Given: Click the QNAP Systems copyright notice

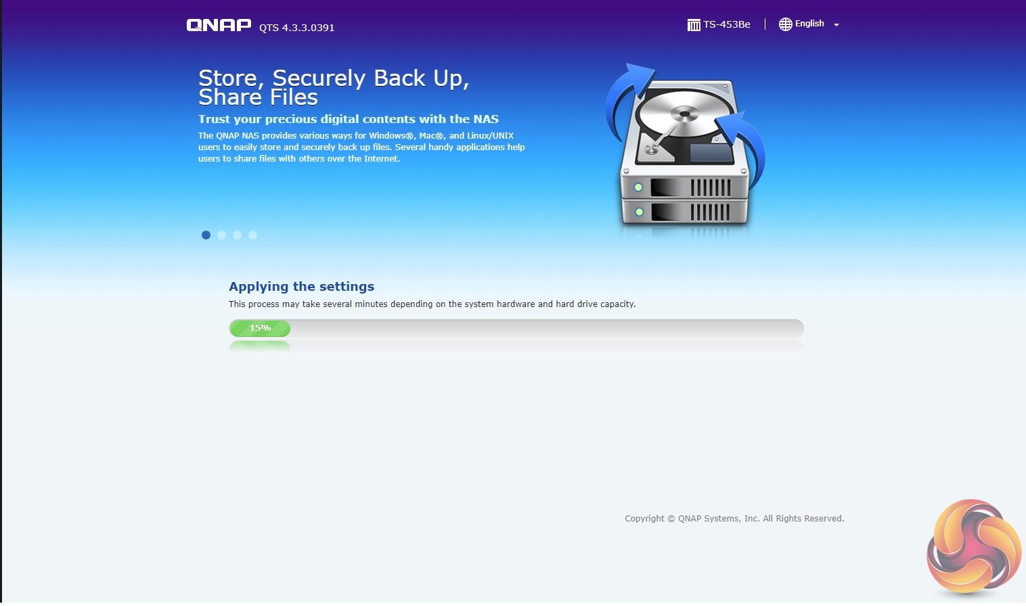Looking at the screenshot, I should (734, 519).
